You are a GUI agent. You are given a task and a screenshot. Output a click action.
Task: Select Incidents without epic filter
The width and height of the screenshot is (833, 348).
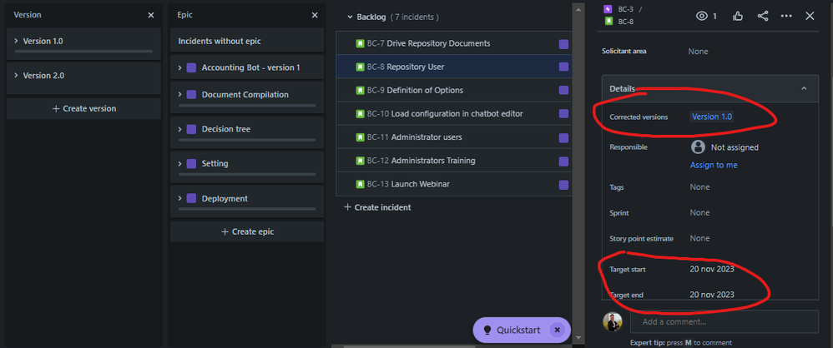(247, 41)
